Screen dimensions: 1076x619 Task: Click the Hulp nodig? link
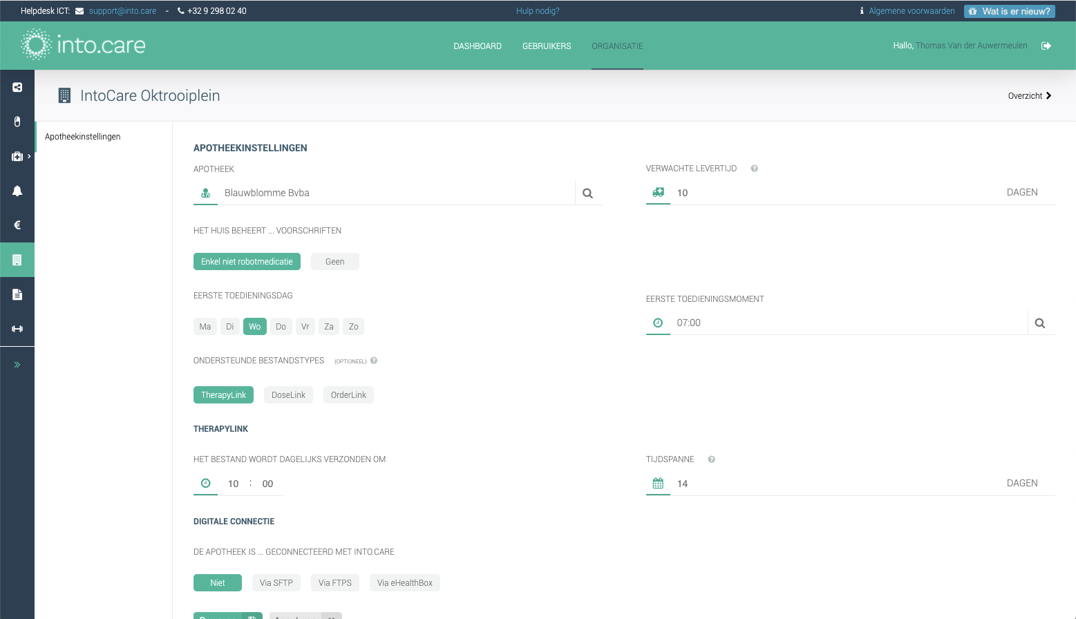tap(538, 11)
